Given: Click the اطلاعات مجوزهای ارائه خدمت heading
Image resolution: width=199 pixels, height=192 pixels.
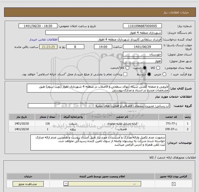Looking at the screenshot, I should click(172, 157).
